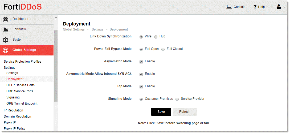Viewport: 290px width, 134px height.
Task: Open the FortiView menu
Action: click(x=27, y=29)
